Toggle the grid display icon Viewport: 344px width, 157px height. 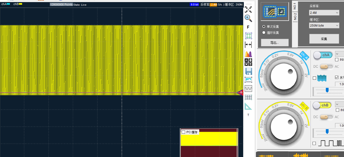249,36
